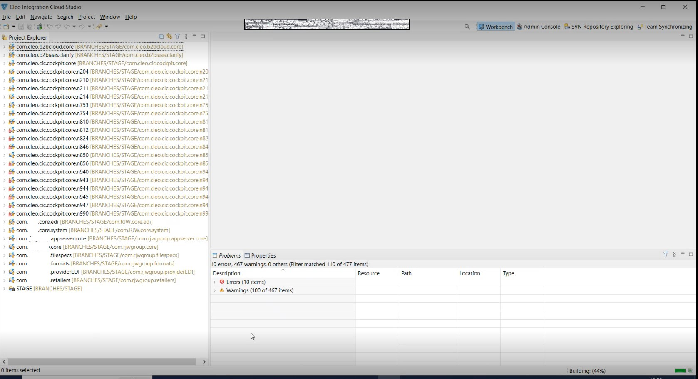The height and width of the screenshot is (379, 698).
Task: Minimize the editor area
Action: point(683,36)
